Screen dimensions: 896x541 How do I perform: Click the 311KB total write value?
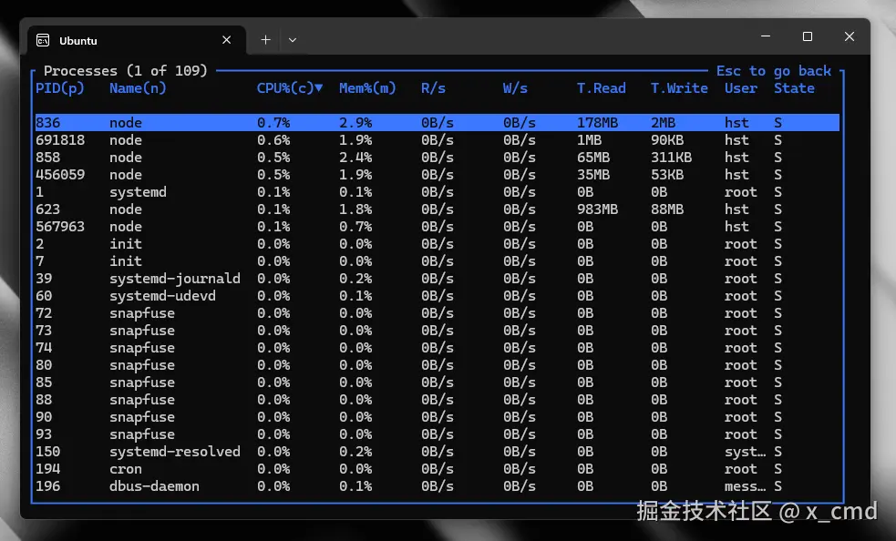tap(672, 157)
